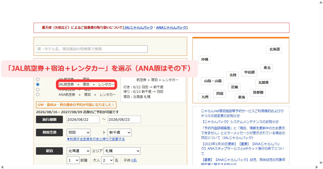Select the 北関東 region button
The image size is (323, 169).
coord(263,82)
